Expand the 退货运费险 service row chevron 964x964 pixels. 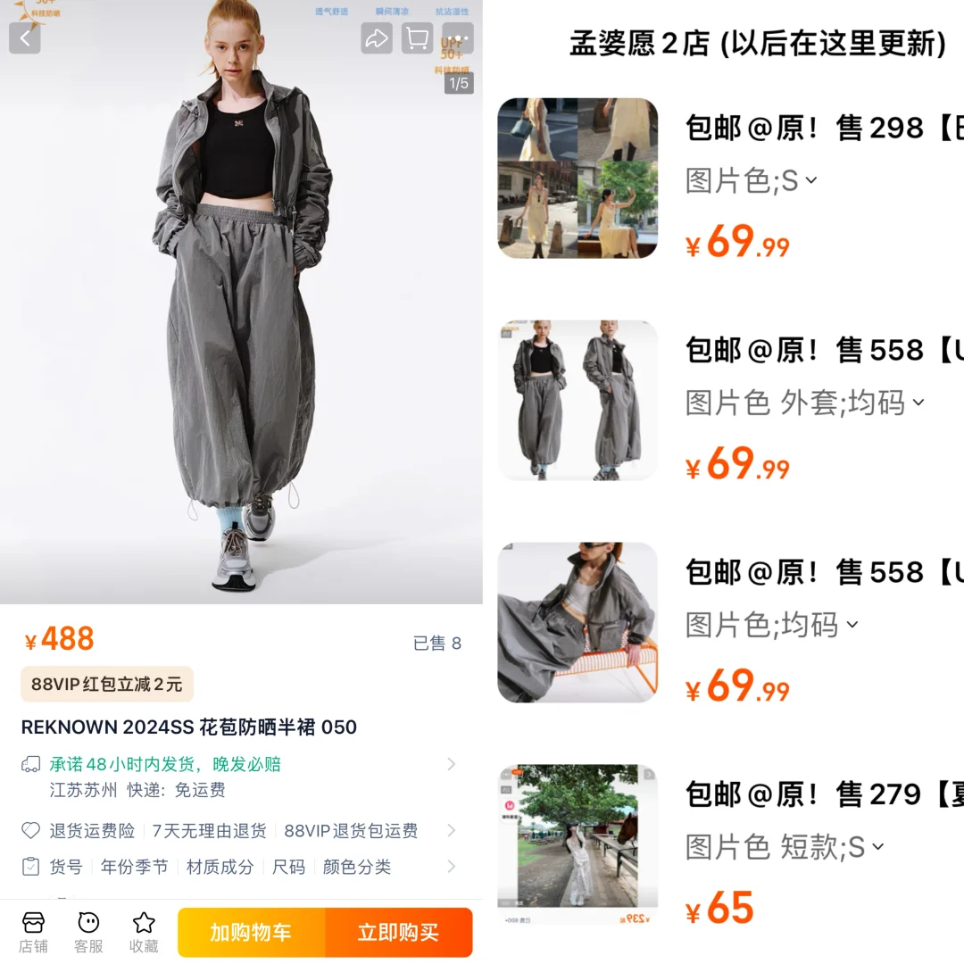coord(452,831)
